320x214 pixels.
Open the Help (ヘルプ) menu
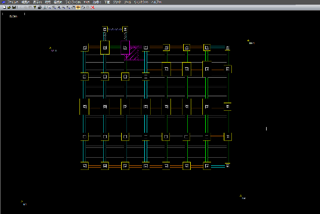tap(157, 2)
